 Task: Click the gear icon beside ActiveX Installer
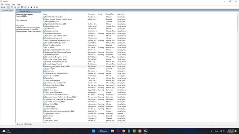point(44,17)
